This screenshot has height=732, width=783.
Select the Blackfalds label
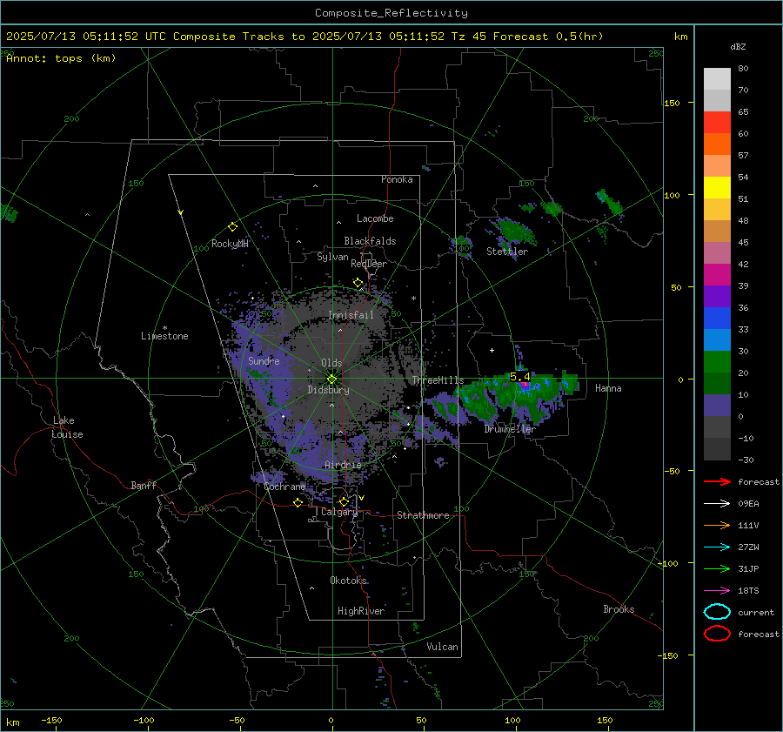point(370,241)
